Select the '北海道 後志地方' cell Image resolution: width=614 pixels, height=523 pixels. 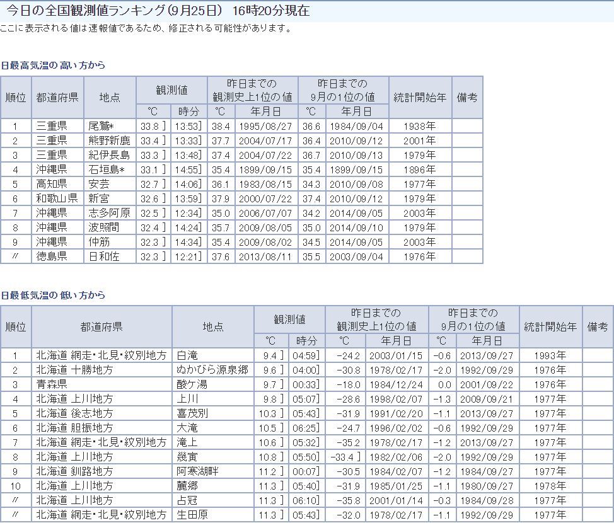(x=102, y=413)
